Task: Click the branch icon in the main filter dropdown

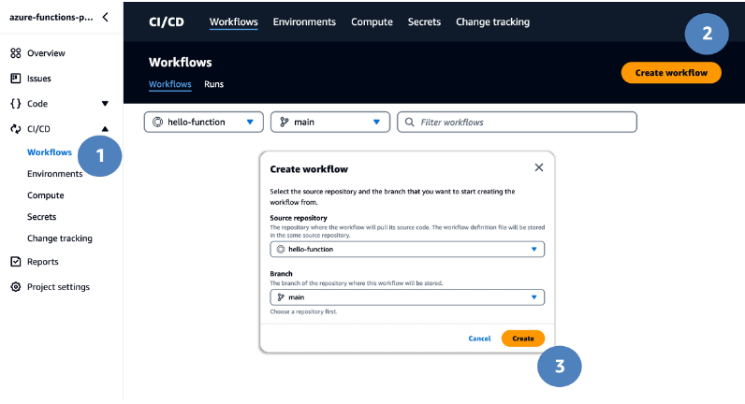Action: tap(285, 122)
